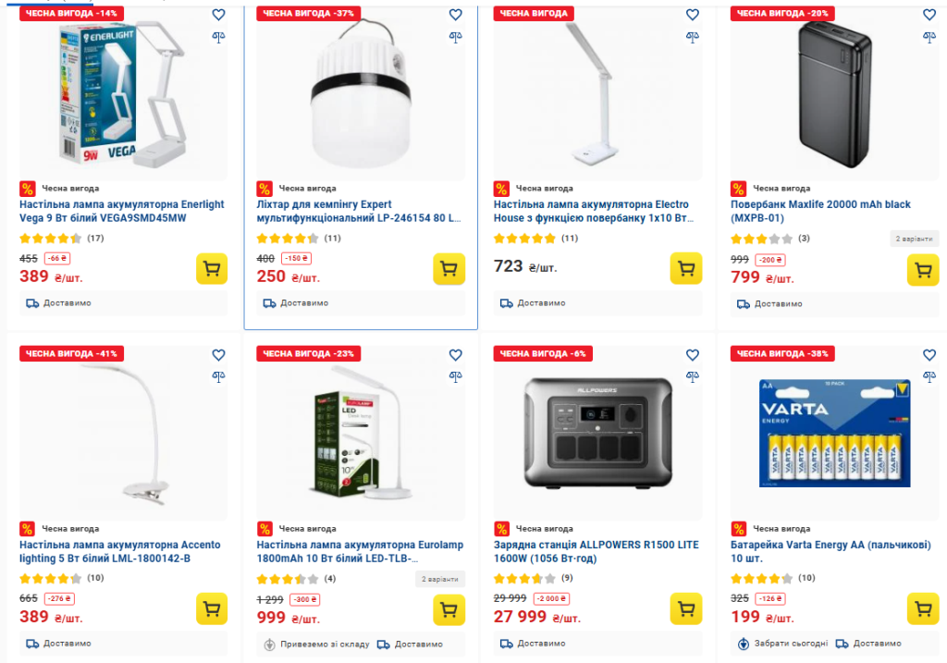This screenshot has height=663, width=947.
Task: Add Varta batteries to wishlist
Action: coord(929,355)
